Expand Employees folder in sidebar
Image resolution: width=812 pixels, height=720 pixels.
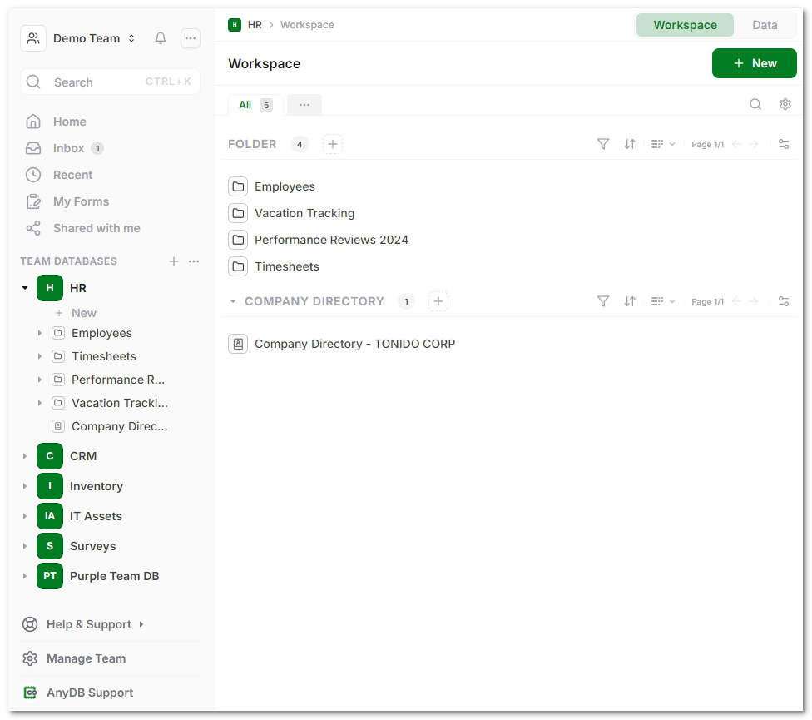click(x=40, y=333)
